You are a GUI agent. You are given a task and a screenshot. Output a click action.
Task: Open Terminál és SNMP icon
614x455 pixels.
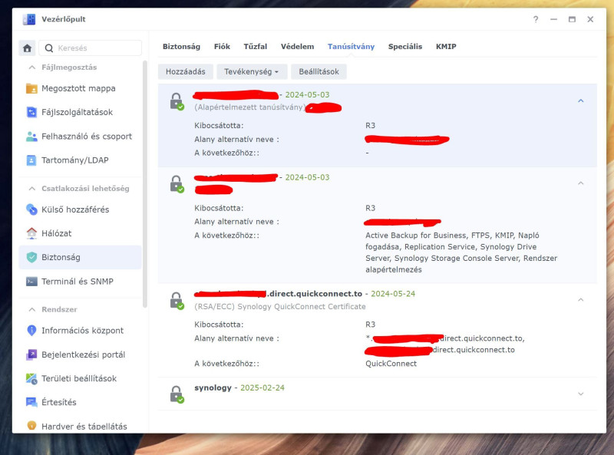pos(31,282)
